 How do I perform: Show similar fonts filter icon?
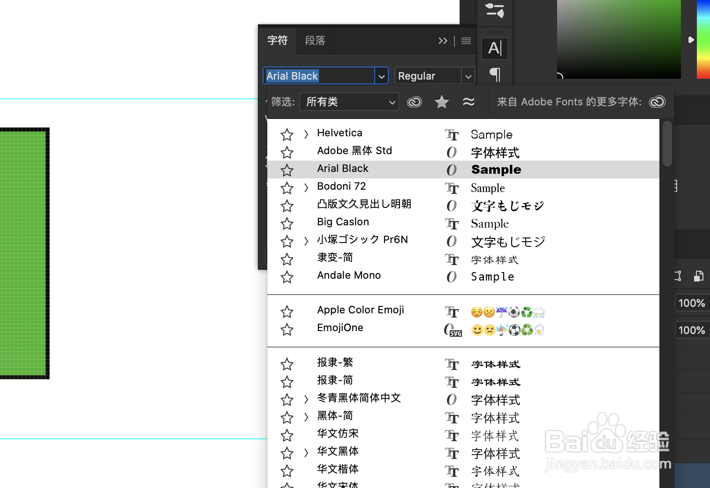[x=468, y=102]
